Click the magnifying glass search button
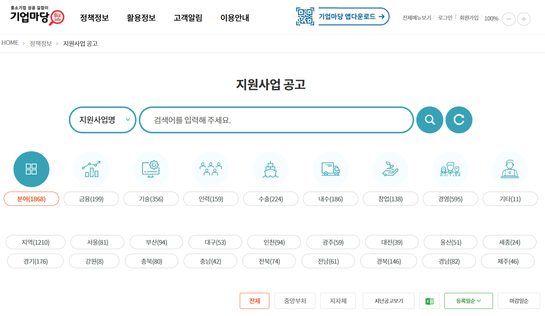Viewport: 545px width, 316px height. coord(429,120)
